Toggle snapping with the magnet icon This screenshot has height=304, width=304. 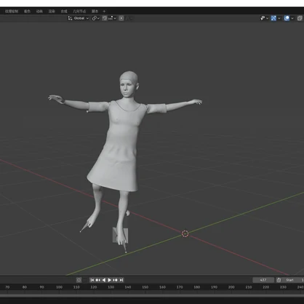pyautogui.click(x=105, y=18)
